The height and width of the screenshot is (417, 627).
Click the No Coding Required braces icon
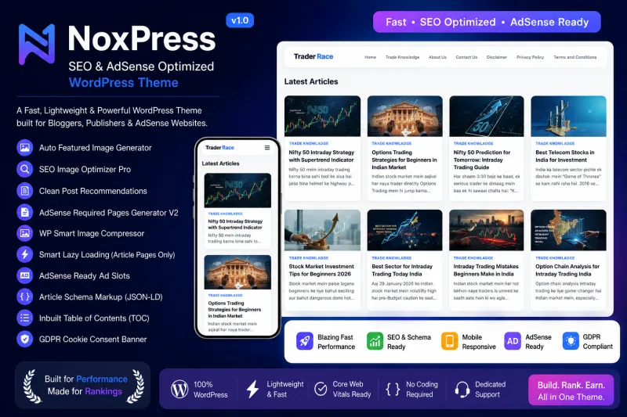(393, 389)
